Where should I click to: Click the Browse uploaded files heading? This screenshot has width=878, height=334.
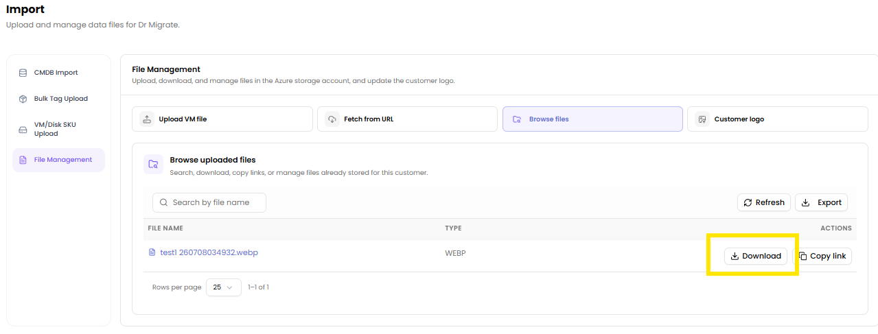[213, 160]
